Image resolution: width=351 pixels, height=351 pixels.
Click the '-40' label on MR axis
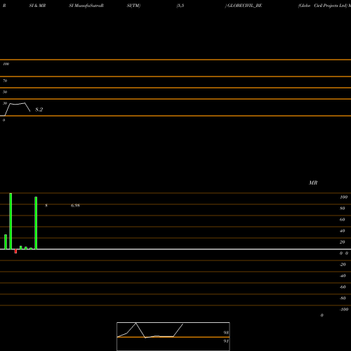tap(343, 276)
